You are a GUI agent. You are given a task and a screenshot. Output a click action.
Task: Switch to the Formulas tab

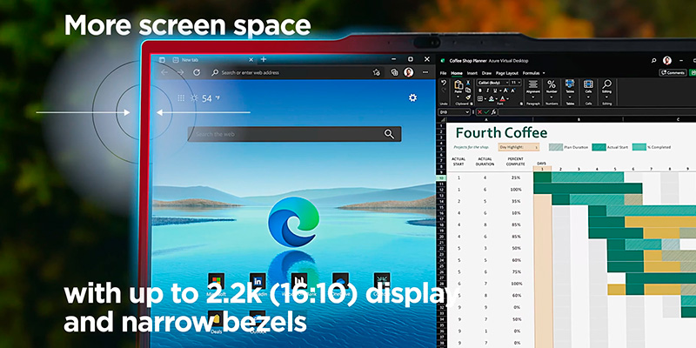point(531,73)
